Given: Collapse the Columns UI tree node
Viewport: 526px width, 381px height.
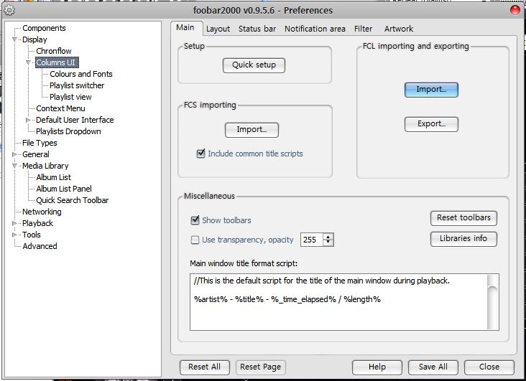Looking at the screenshot, I should (28, 62).
